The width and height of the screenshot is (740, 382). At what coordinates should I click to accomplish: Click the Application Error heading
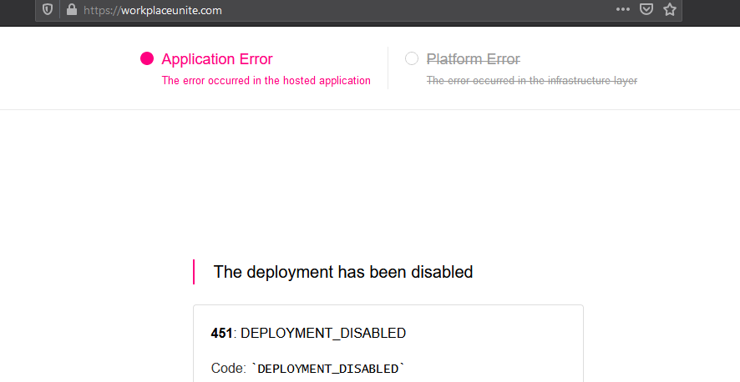point(217,59)
